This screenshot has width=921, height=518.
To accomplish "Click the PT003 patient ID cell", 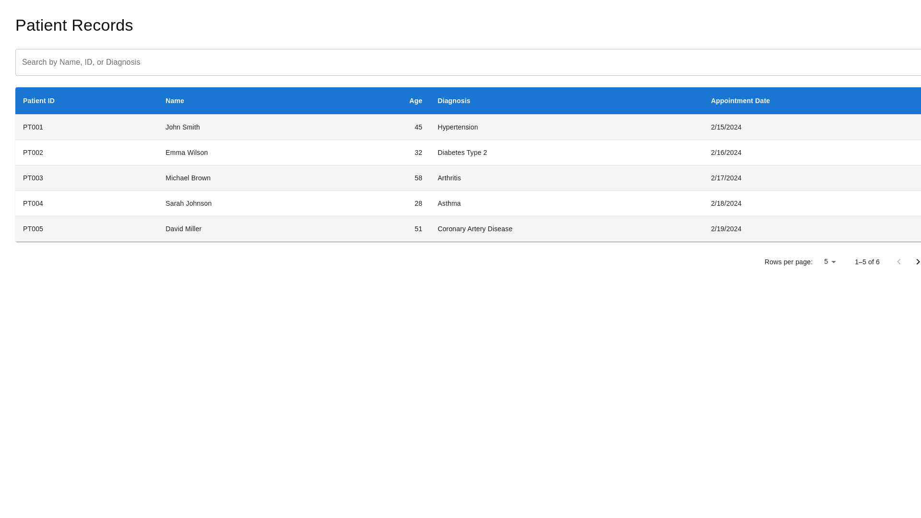I will [33, 178].
